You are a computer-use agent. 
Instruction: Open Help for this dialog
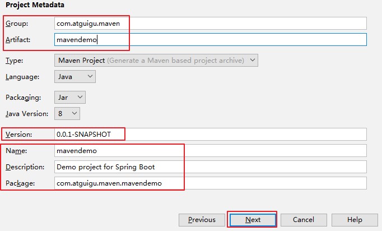[x=355, y=220]
